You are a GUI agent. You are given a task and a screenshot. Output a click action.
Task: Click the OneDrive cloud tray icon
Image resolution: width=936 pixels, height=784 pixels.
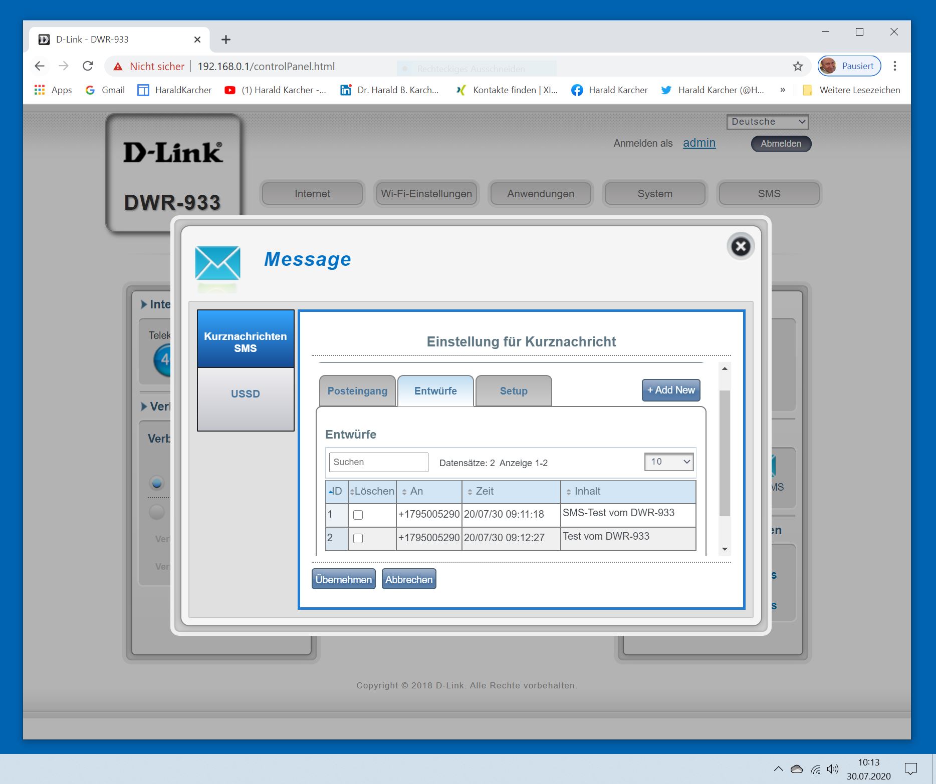pos(797,769)
